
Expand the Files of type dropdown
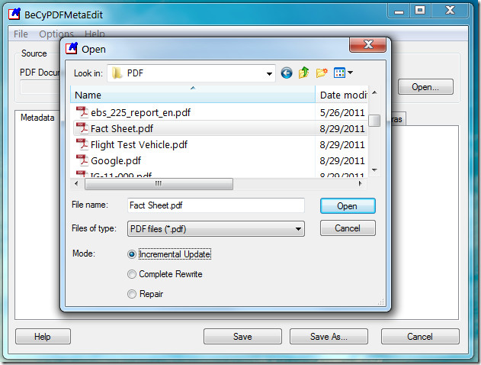click(298, 229)
